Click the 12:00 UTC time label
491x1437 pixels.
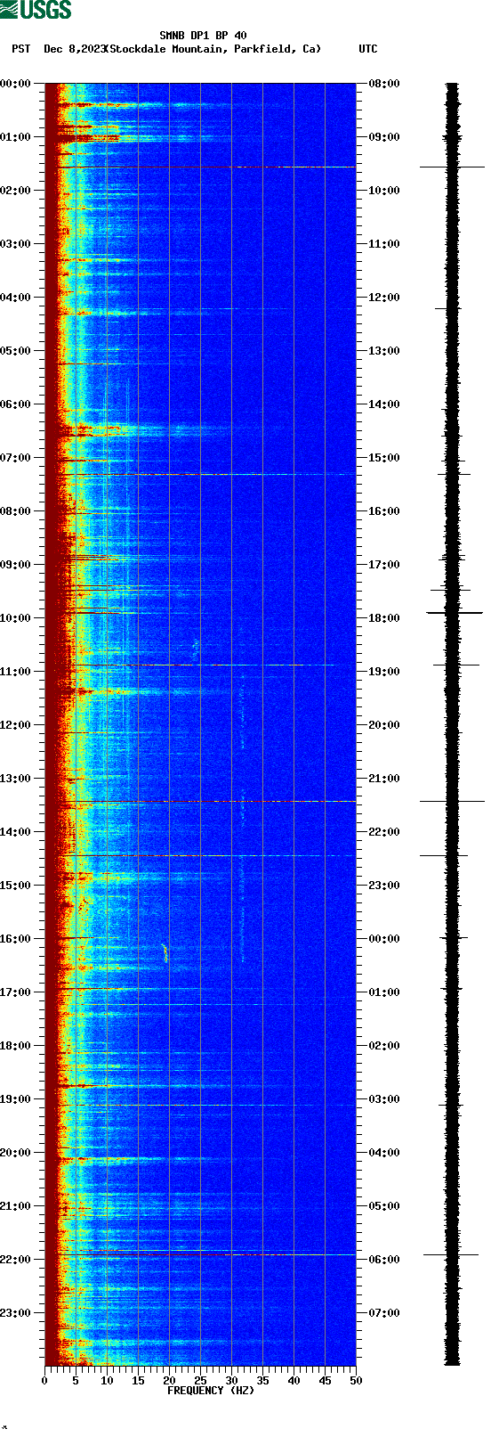384,298
